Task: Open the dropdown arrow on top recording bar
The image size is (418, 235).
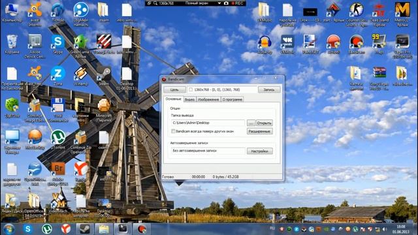Action: (219, 3)
